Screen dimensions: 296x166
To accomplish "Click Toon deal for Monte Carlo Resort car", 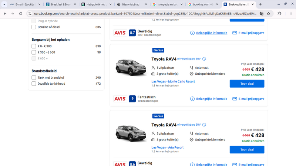I will pyautogui.click(x=247, y=84).
